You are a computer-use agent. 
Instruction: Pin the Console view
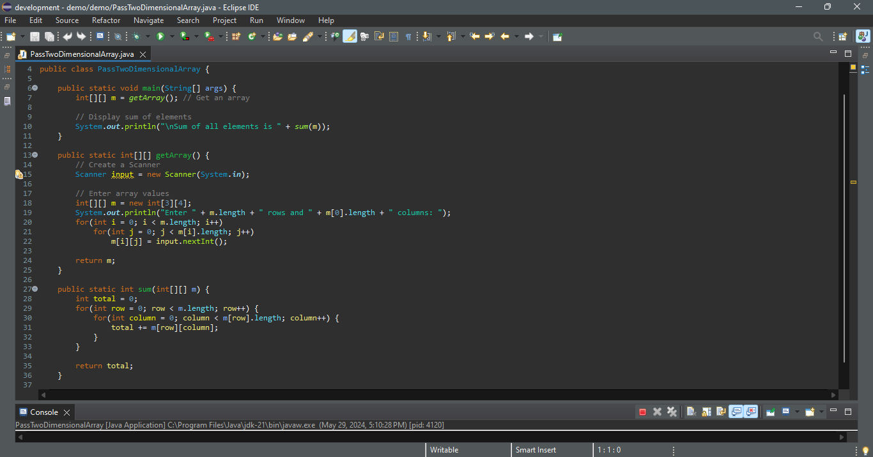click(770, 412)
